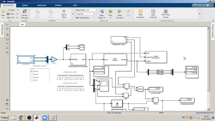Select the Вправо radio button
215x121 pixels.
32,77
